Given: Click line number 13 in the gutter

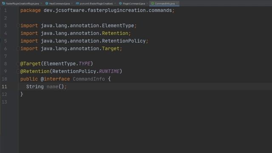Looking at the screenshot, I should click(4, 102).
